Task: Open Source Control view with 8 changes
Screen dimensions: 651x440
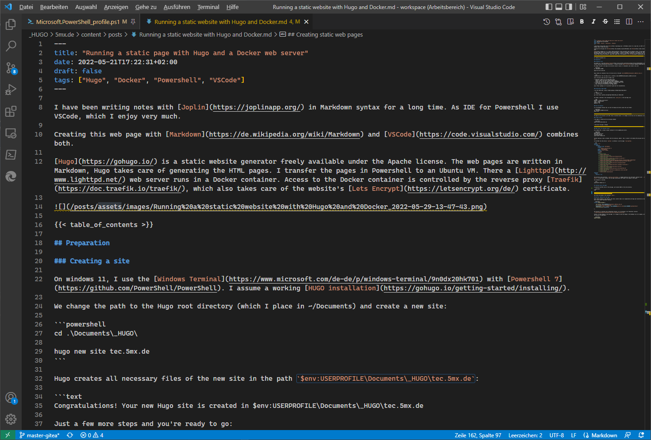Action: (x=11, y=68)
